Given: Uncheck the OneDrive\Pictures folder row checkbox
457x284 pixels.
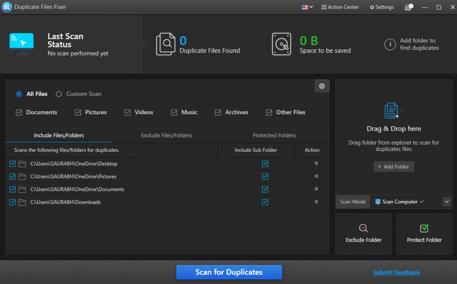Looking at the screenshot, I should (13, 176).
